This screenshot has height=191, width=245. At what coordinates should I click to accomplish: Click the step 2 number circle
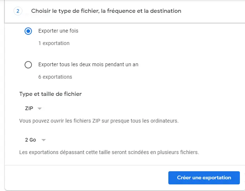pos(18,11)
